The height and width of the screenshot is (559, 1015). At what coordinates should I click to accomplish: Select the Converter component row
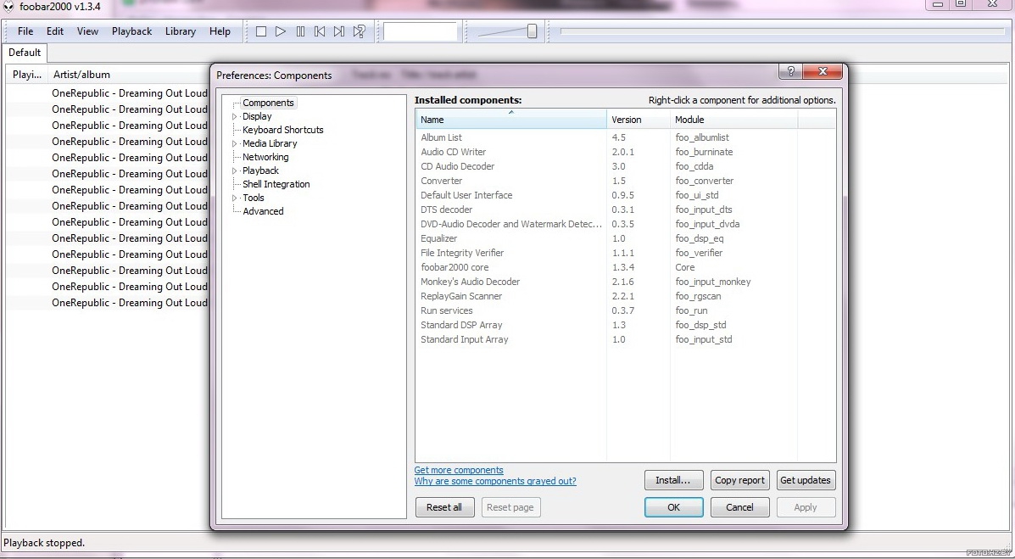point(625,181)
